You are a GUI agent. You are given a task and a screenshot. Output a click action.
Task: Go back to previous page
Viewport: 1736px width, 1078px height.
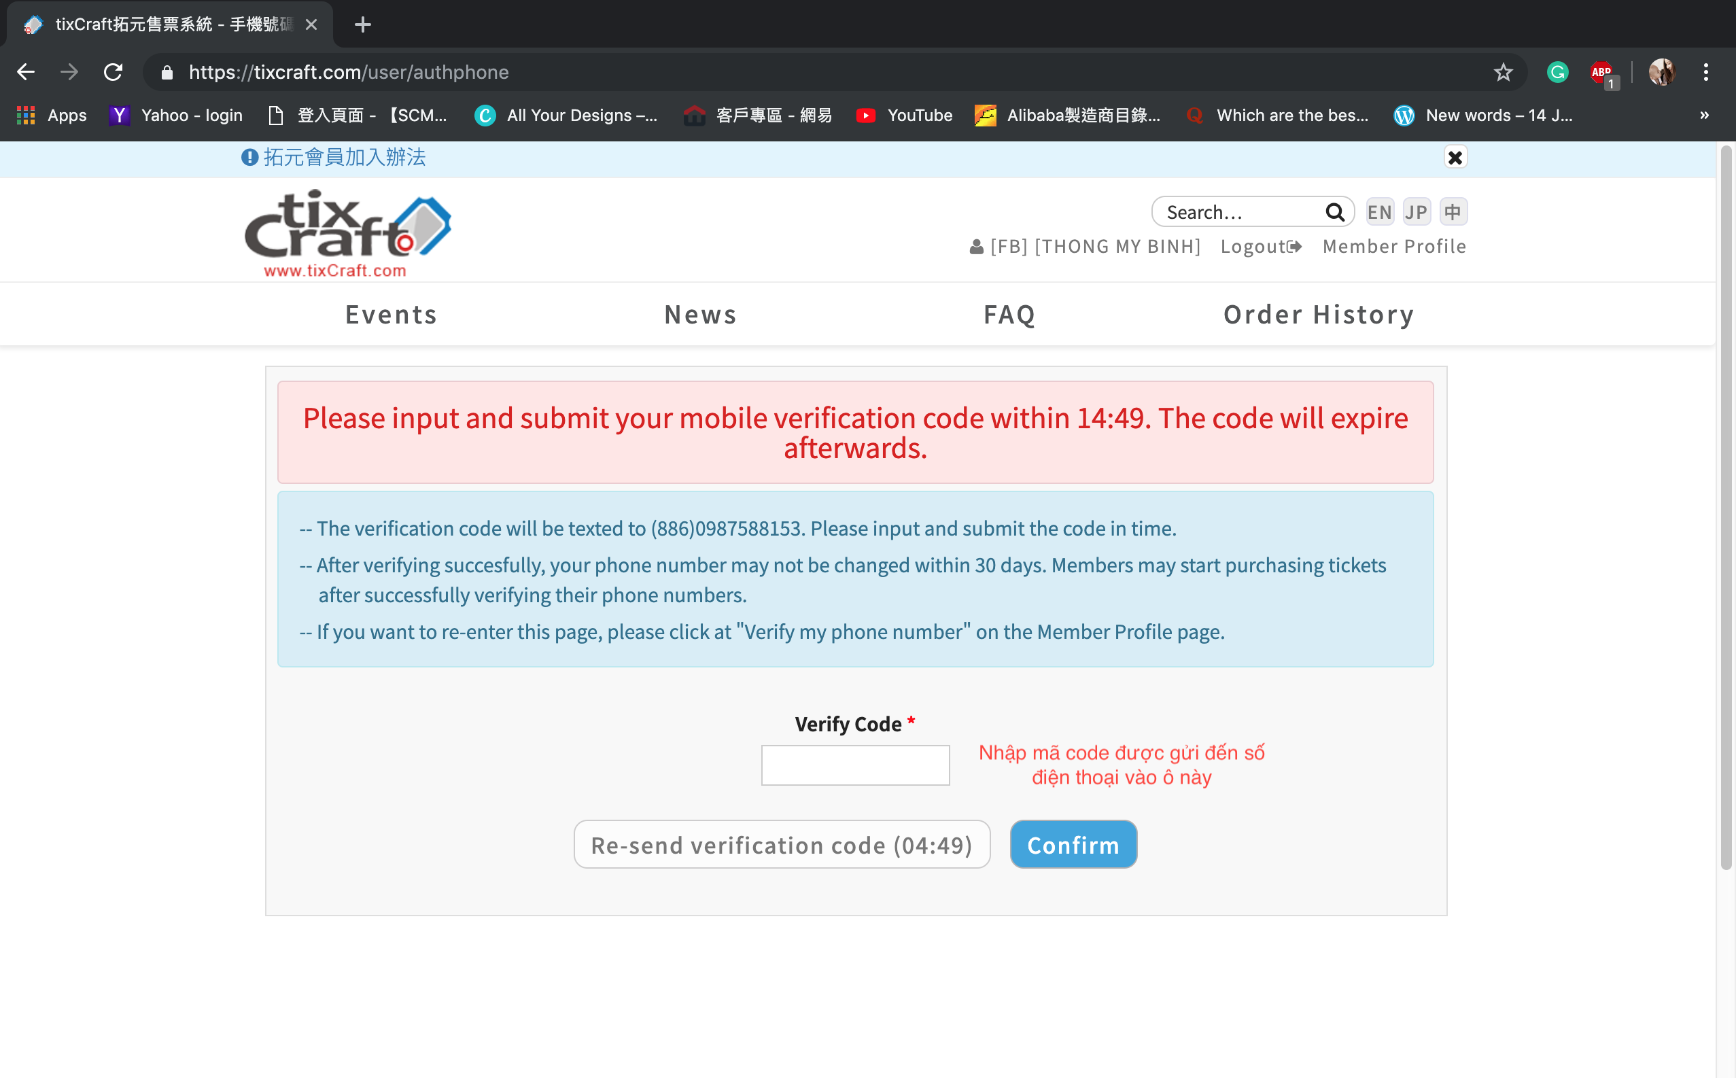[26, 72]
